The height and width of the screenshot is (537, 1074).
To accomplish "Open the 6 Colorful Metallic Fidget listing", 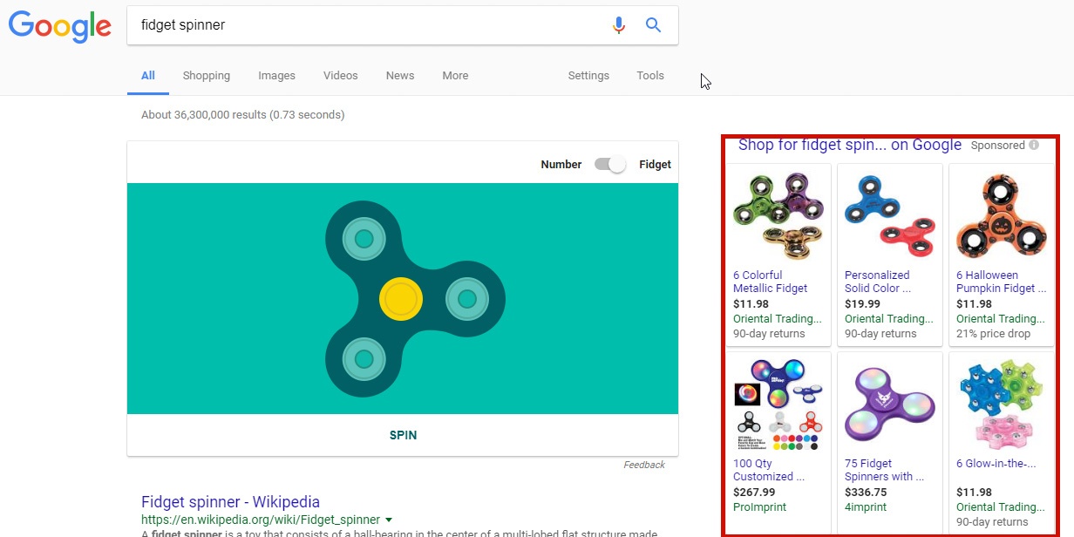I will (x=771, y=282).
